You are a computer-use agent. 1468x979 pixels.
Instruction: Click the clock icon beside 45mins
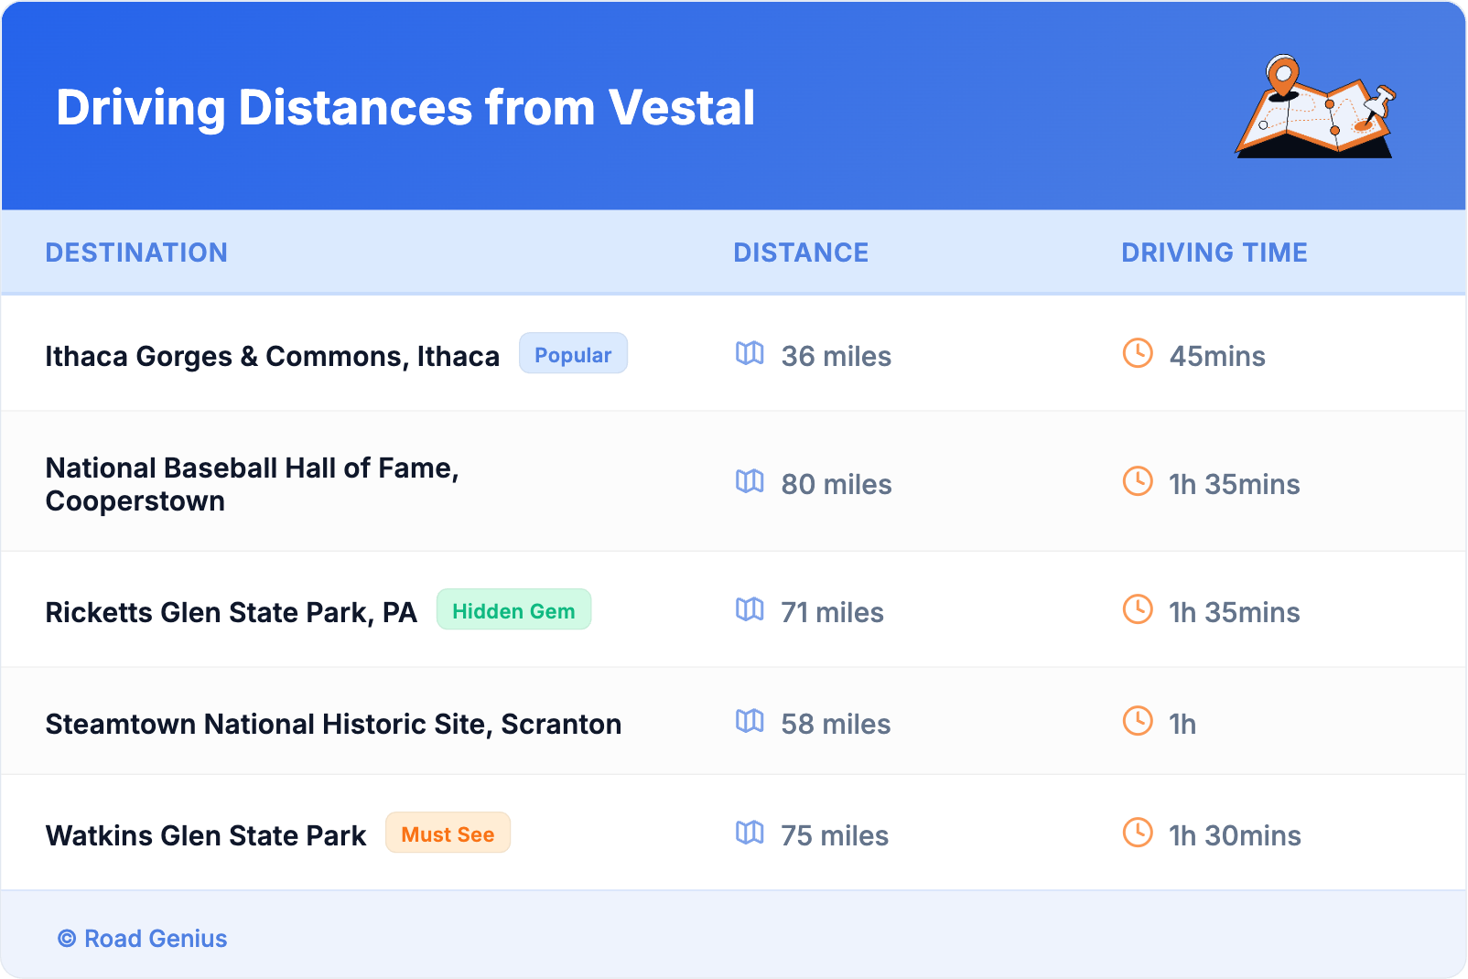(x=1138, y=353)
